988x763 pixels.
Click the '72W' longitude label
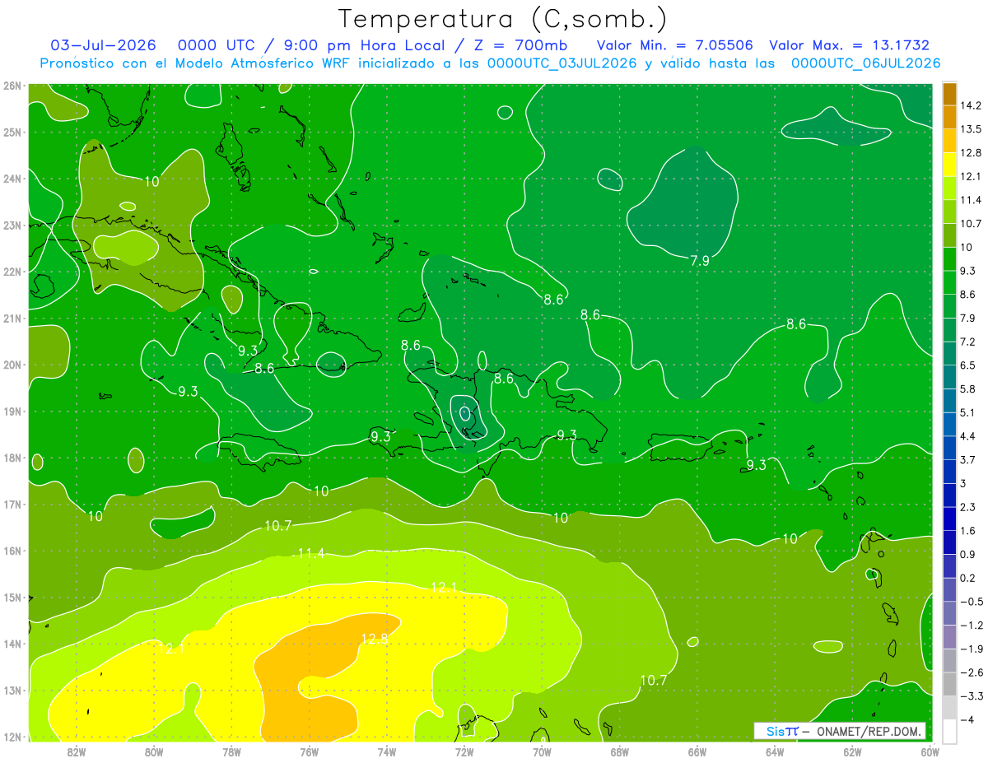(464, 751)
